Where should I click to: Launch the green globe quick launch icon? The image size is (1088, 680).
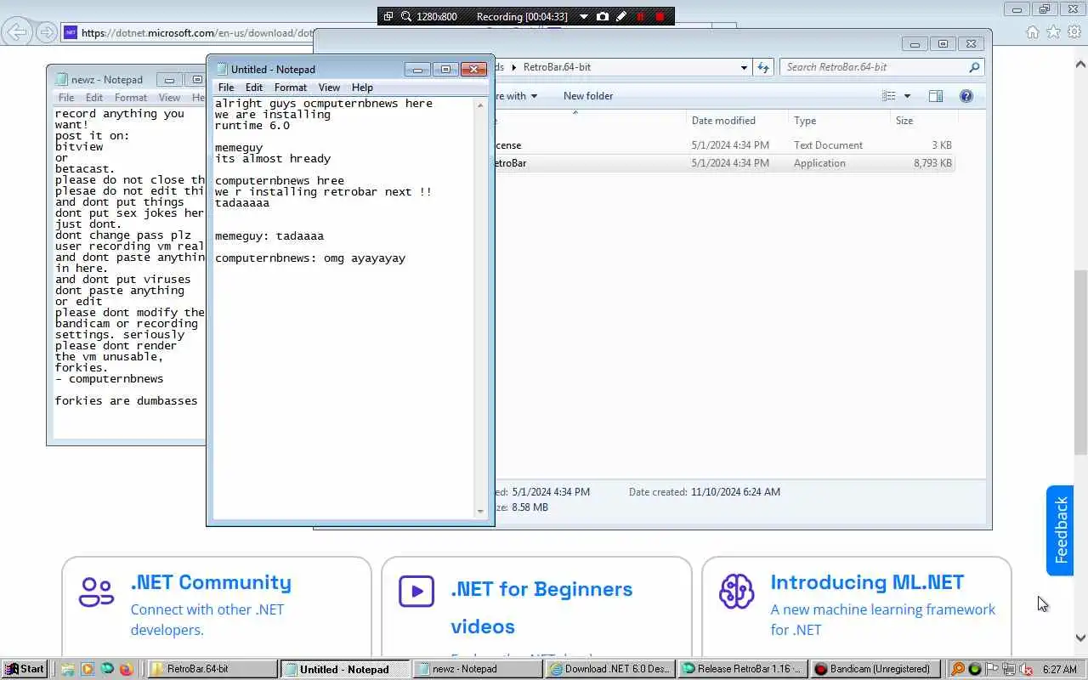point(107,669)
